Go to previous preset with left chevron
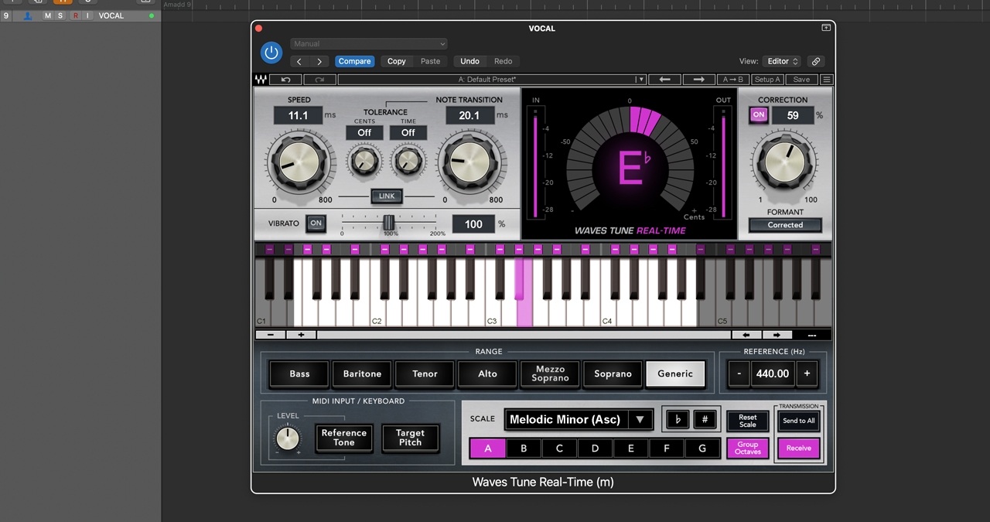The height and width of the screenshot is (522, 990). [300, 61]
